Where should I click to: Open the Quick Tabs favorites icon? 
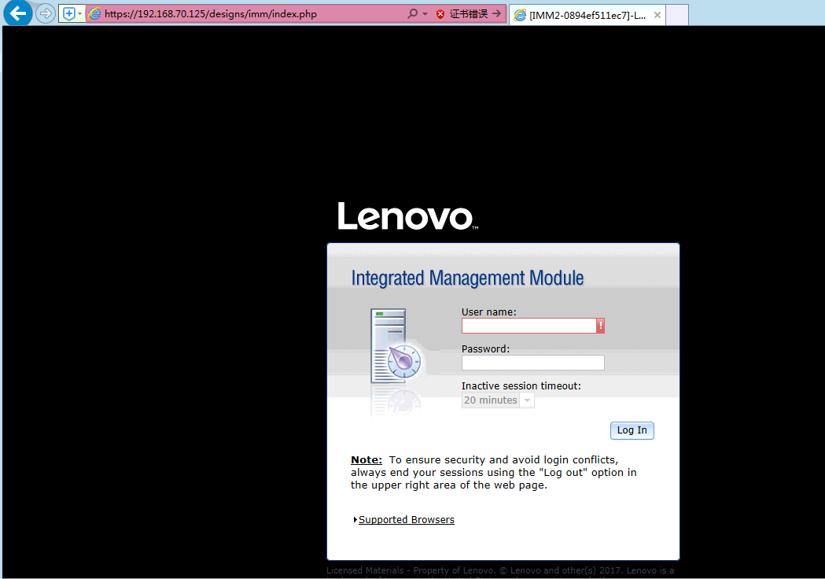click(x=68, y=13)
